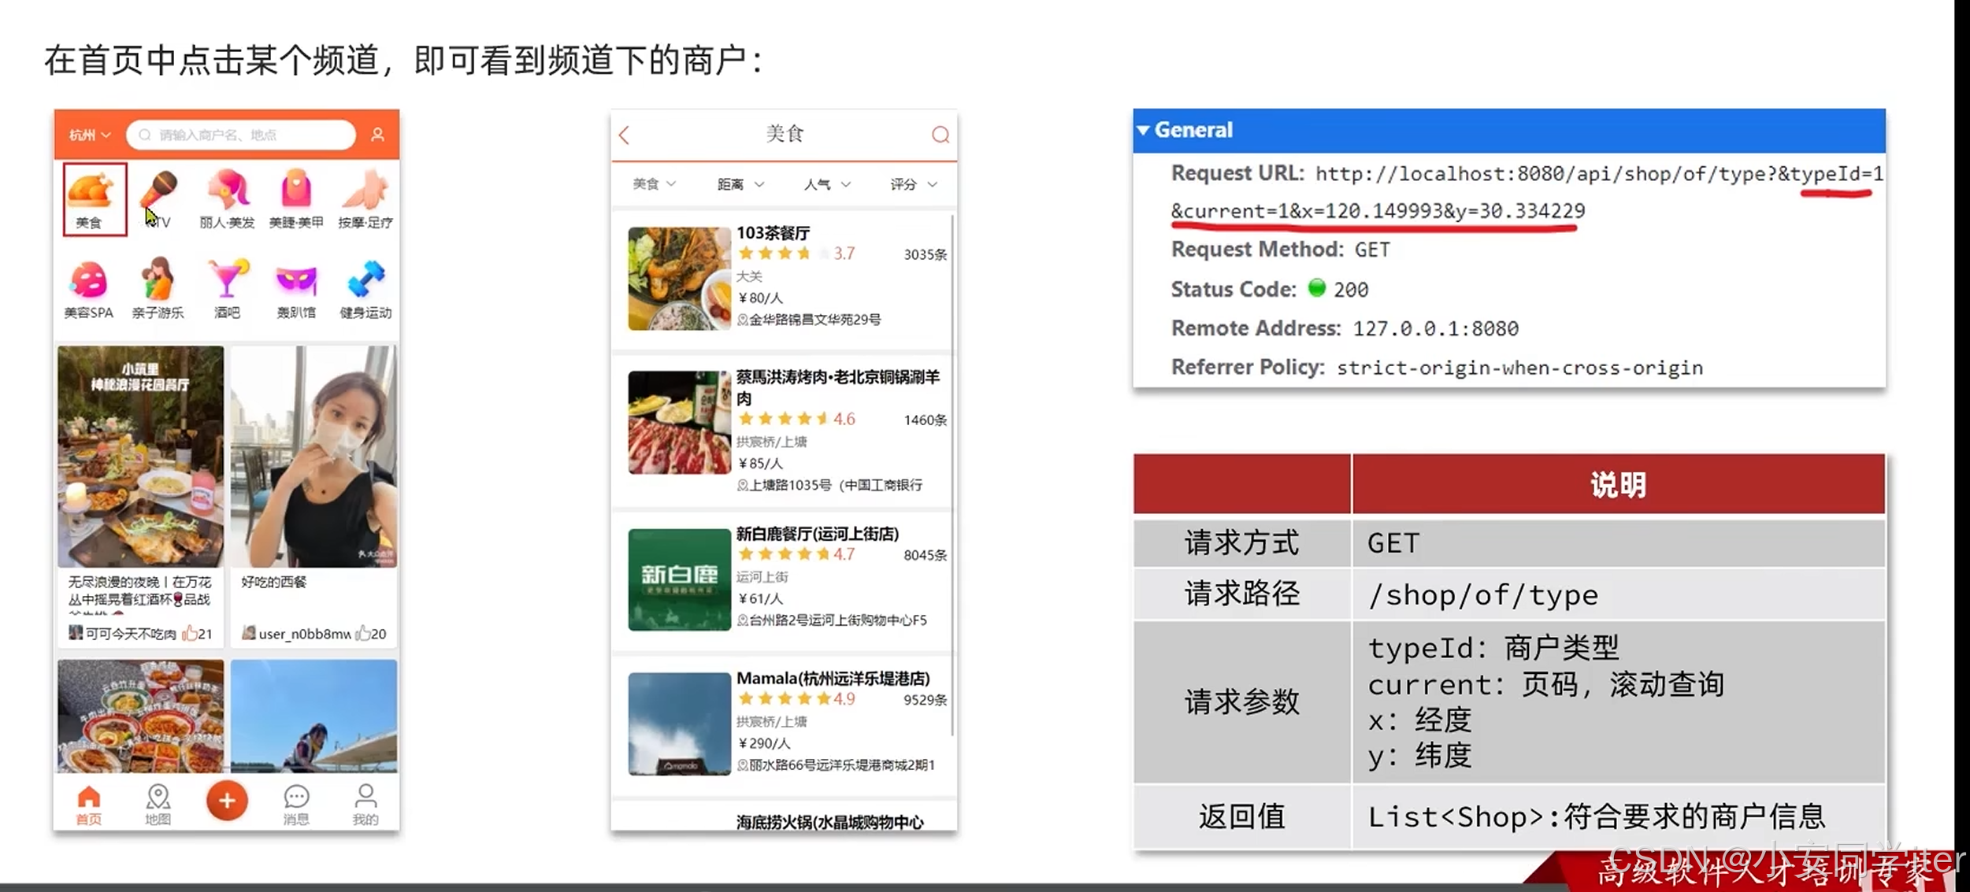The height and width of the screenshot is (892, 1970).
Task: Go back using the left arrow on 美食 page
Action: 625,135
